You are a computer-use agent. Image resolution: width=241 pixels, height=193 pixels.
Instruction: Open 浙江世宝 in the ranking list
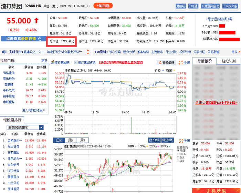[x=13, y=171]
